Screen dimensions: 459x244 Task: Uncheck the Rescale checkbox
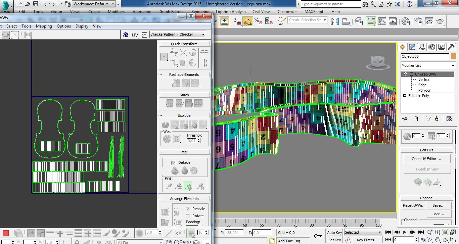point(188,209)
